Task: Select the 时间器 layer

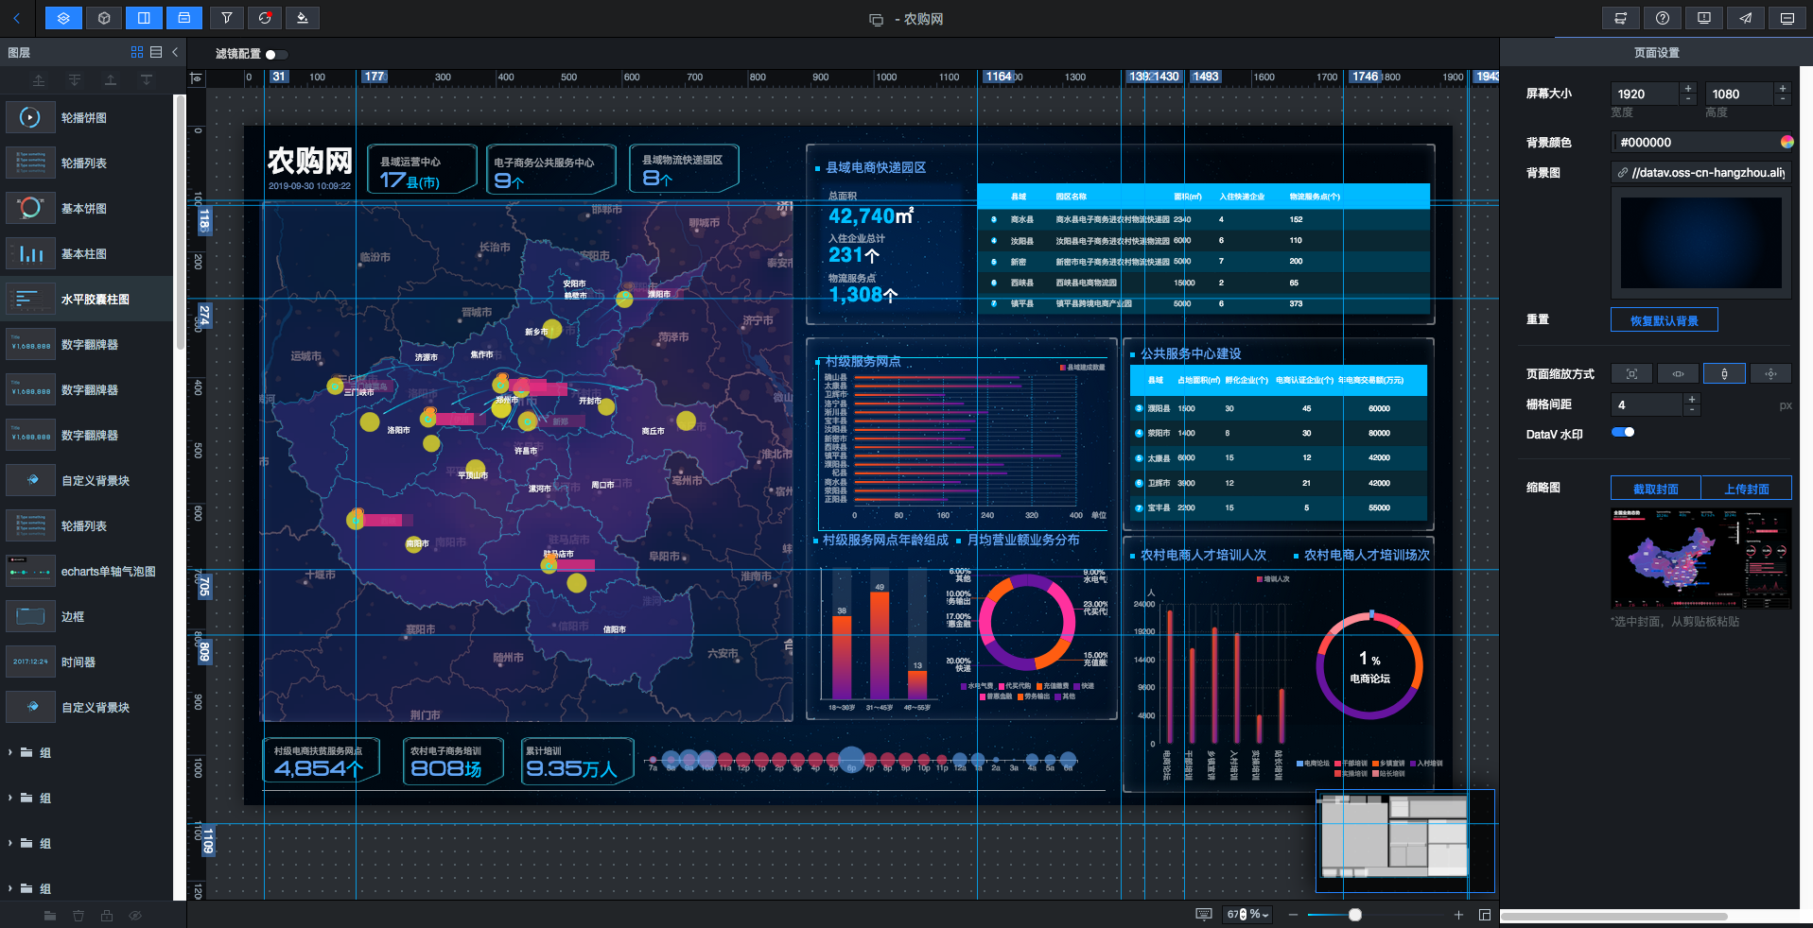Action: pos(87,662)
